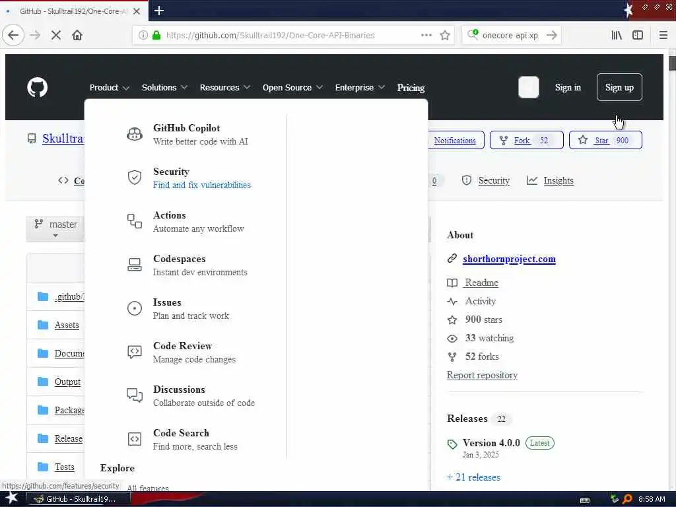Click the Code Search icon
The height and width of the screenshot is (507, 676).
pos(135,439)
